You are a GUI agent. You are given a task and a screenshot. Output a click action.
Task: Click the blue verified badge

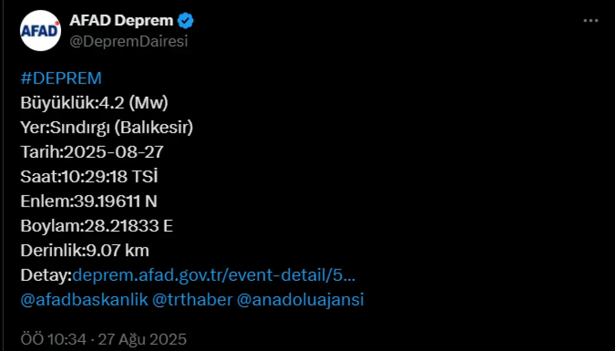(186, 21)
